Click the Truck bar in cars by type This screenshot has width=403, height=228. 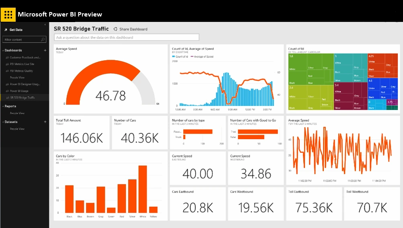click(x=184, y=137)
